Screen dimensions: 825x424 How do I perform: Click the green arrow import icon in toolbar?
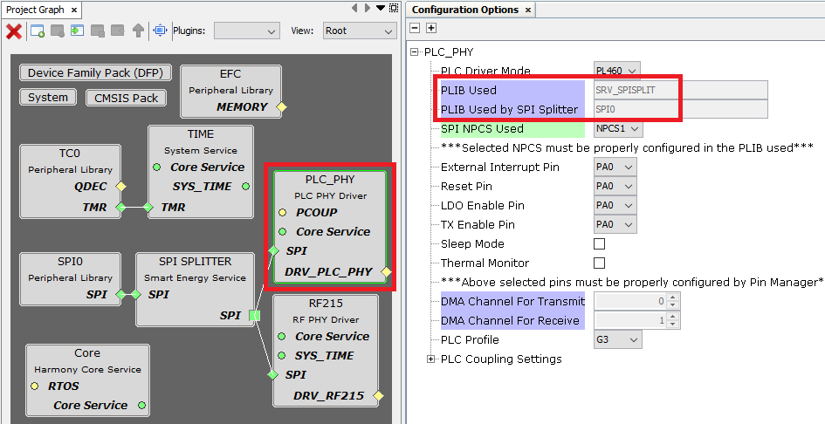tap(77, 31)
